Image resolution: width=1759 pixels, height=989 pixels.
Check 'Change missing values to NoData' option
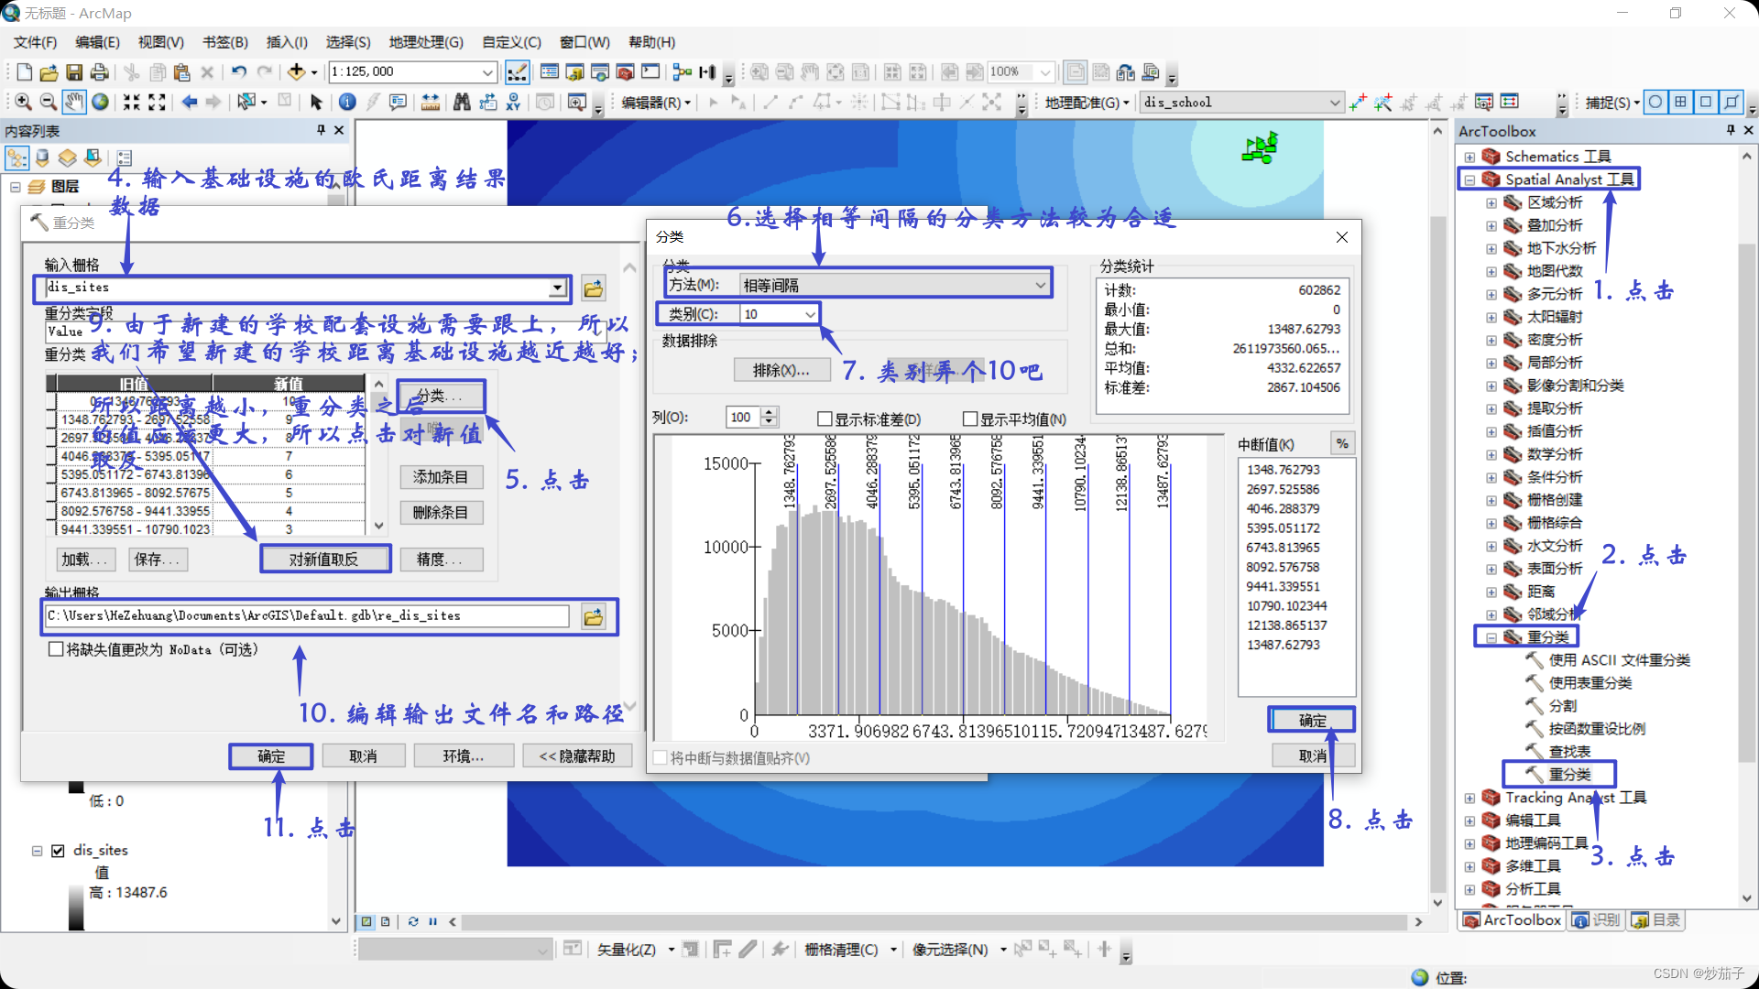[56, 649]
